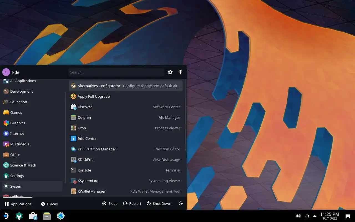Click the Shut Down button
This screenshot has height=222, width=355.
[x=159, y=203]
